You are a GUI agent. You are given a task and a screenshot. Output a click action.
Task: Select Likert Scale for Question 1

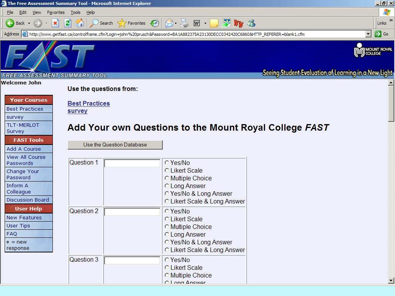click(x=167, y=170)
